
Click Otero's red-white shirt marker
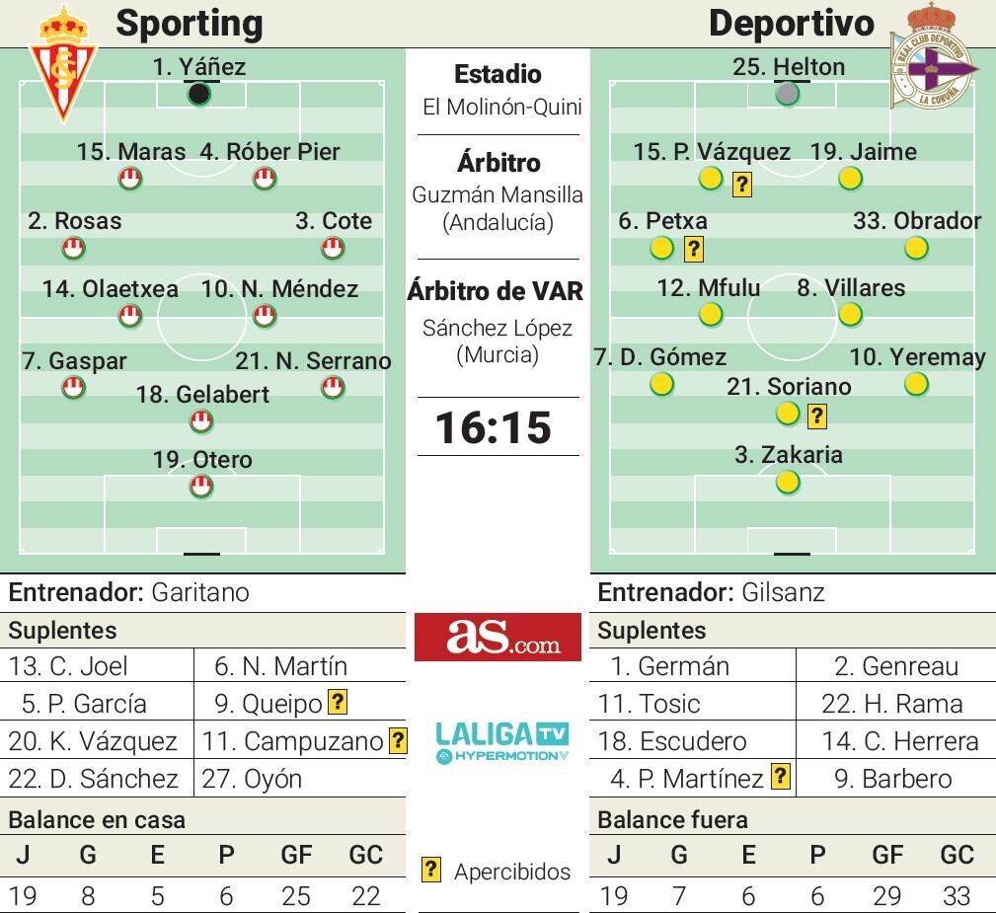tap(201, 487)
